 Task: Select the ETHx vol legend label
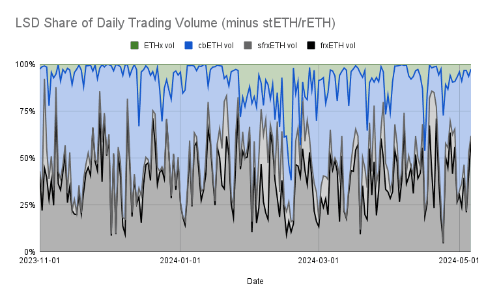159,45
